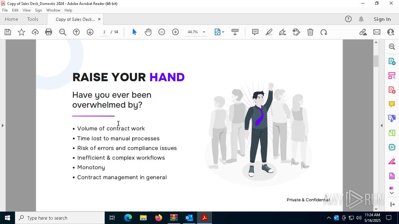Open the stamp tool in the toolbar
This screenshot has height=224, width=399.
tap(296, 32)
